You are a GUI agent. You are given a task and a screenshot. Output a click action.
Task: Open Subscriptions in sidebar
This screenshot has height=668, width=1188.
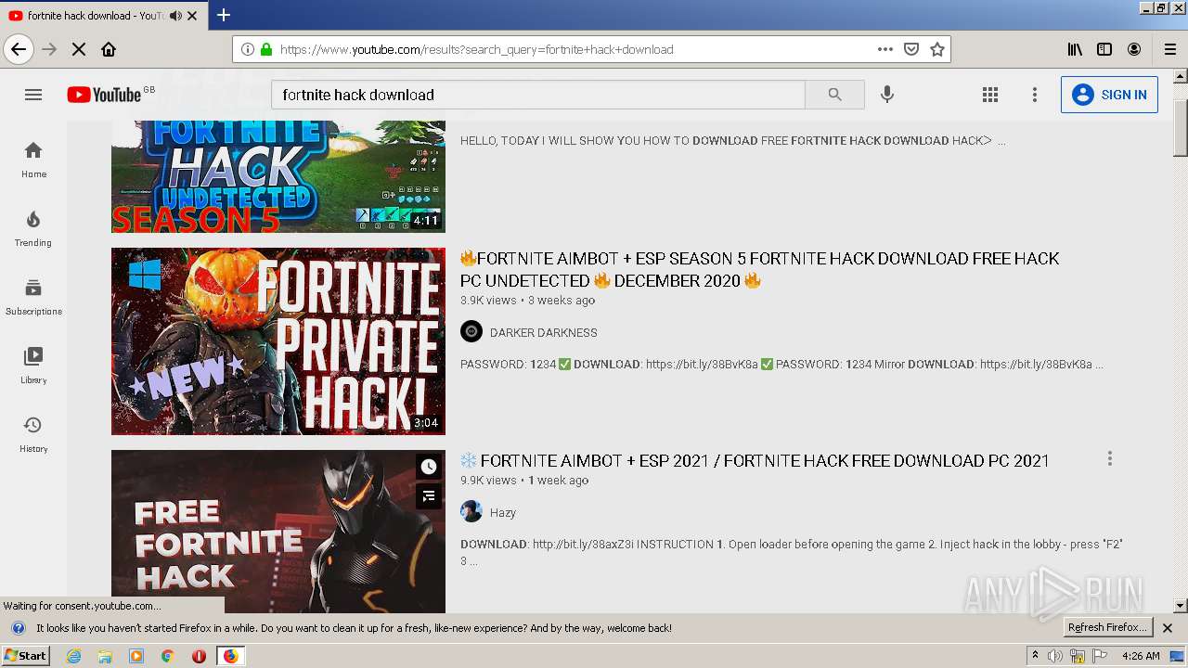tap(33, 297)
